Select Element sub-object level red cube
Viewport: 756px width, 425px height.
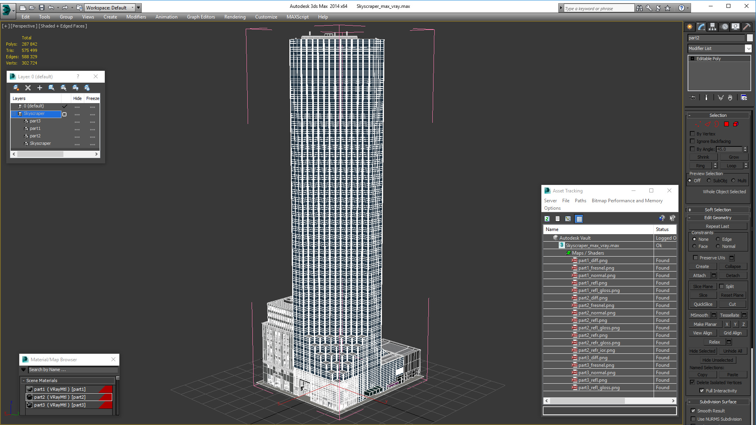point(736,124)
